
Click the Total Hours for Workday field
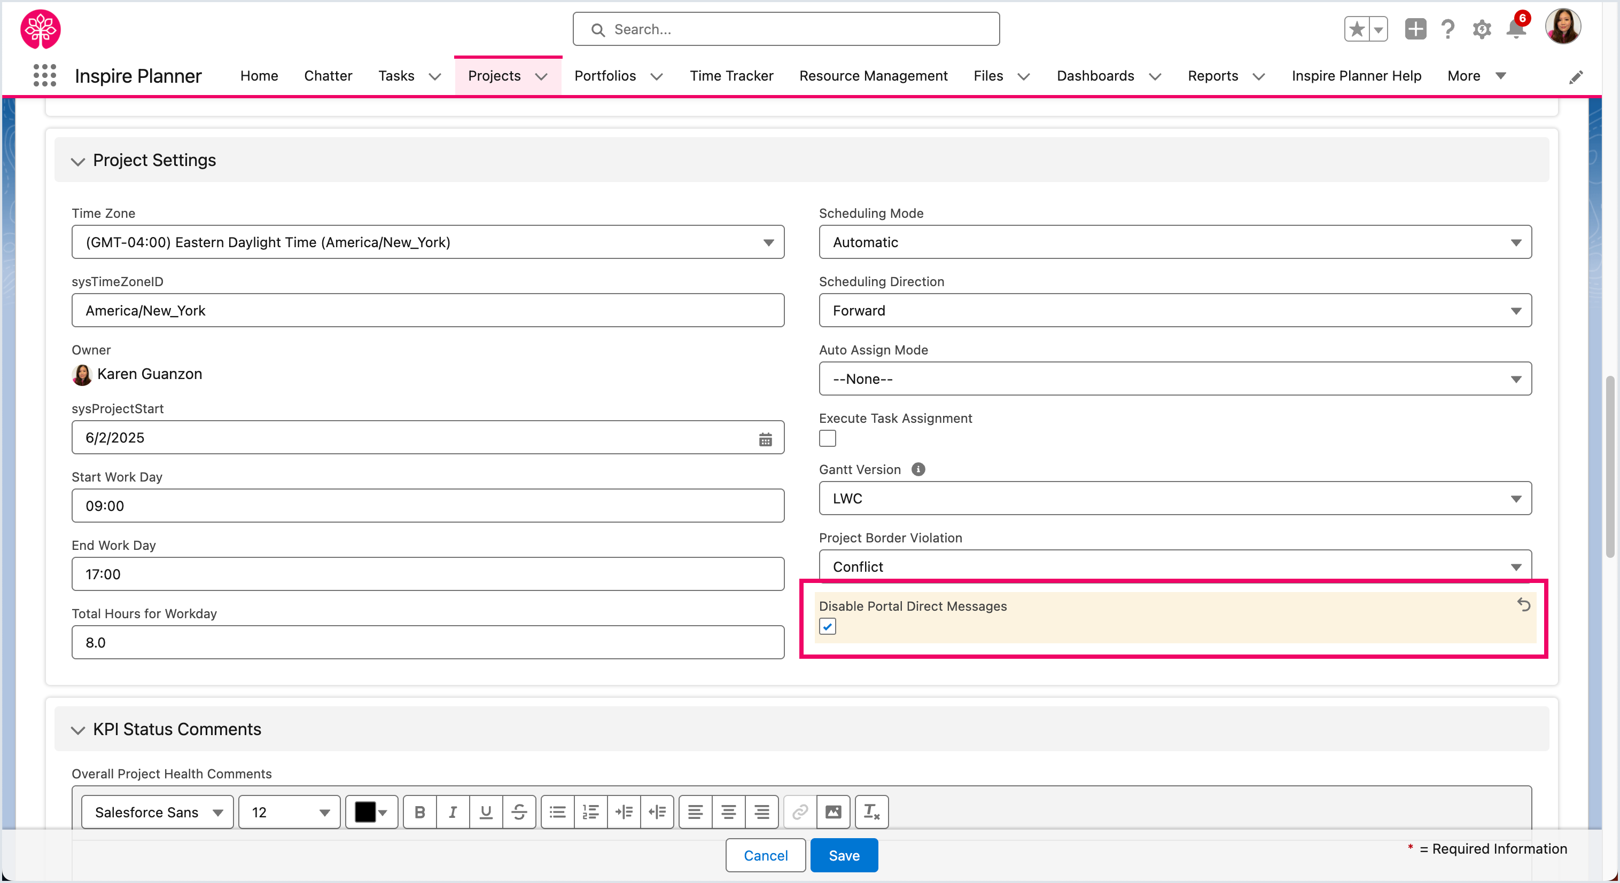pos(427,642)
